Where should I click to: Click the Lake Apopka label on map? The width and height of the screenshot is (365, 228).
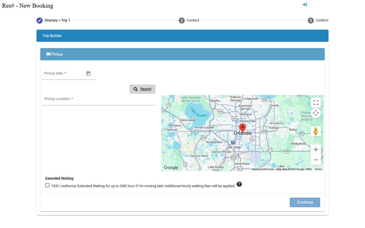199,112
